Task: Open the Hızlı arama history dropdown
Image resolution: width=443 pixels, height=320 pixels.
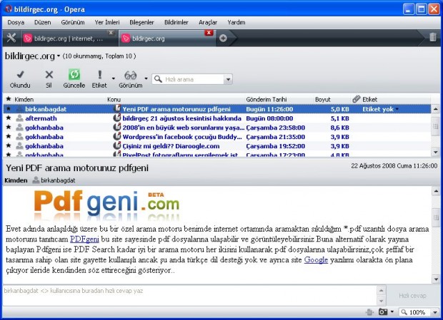Action: (x=228, y=79)
